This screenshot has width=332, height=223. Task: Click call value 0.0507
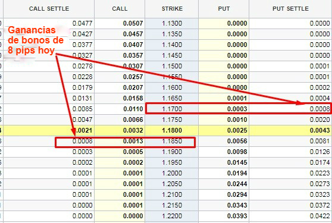(x=133, y=23)
